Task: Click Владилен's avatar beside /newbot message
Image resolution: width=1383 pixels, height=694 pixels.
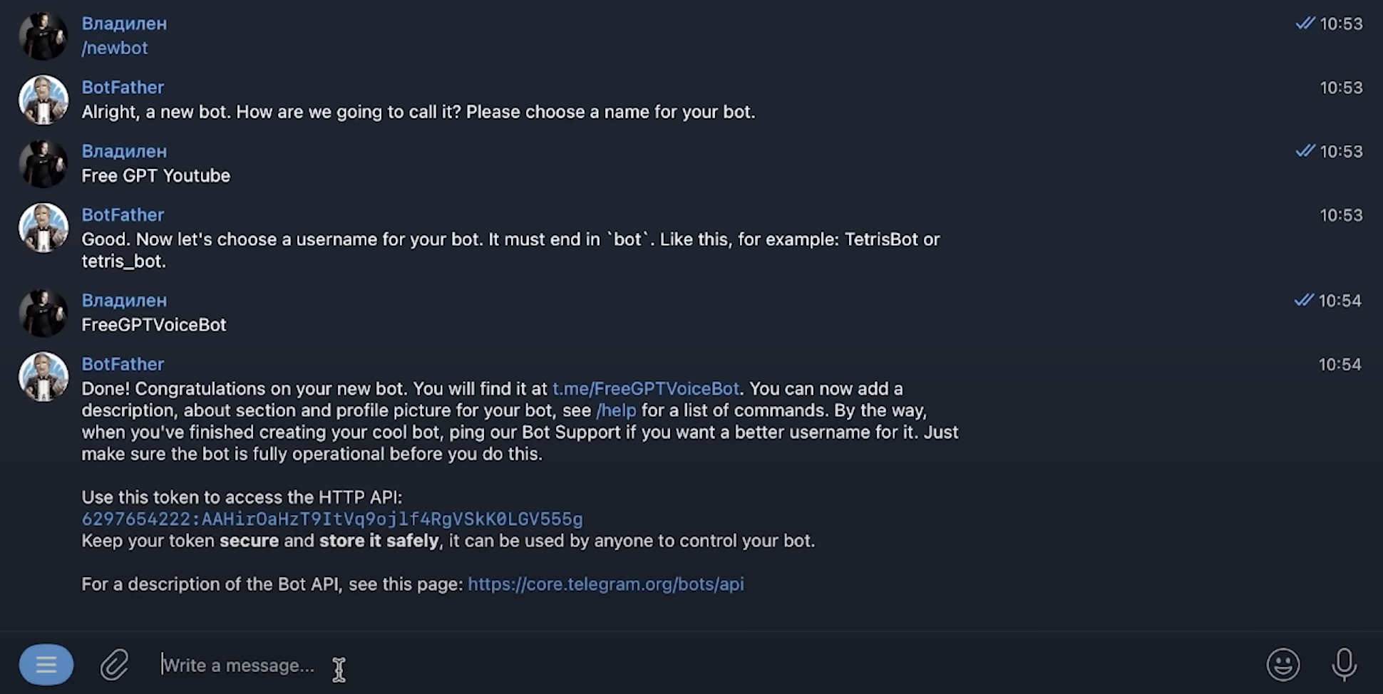Action: coord(43,36)
